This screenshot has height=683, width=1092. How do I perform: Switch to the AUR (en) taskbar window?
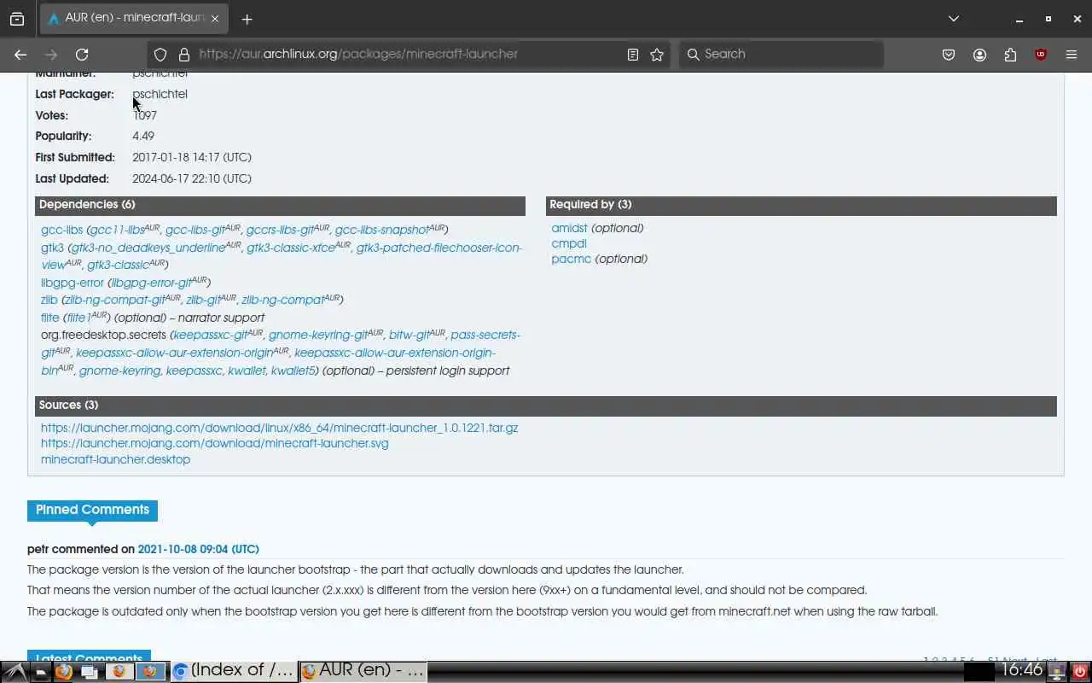(x=363, y=671)
